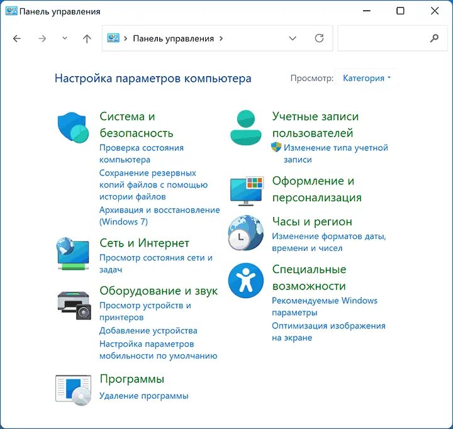Open the recent locations chevron

click(65, 38)
